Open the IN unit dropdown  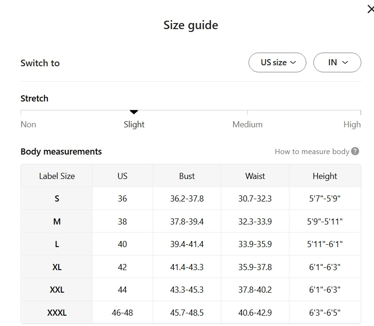pos(337,62)
